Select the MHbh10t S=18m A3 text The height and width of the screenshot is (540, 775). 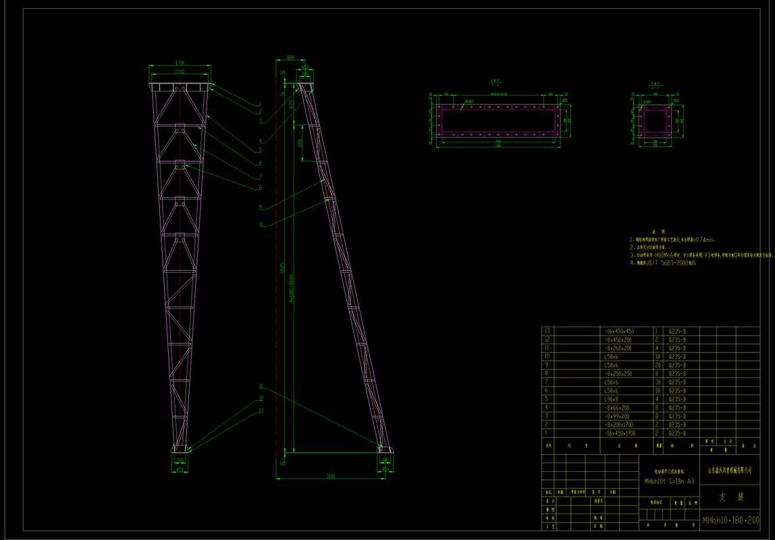668,481
